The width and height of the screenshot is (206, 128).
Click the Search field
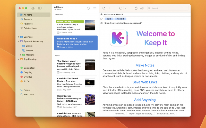pyautogui.click(x=168, y=8)
